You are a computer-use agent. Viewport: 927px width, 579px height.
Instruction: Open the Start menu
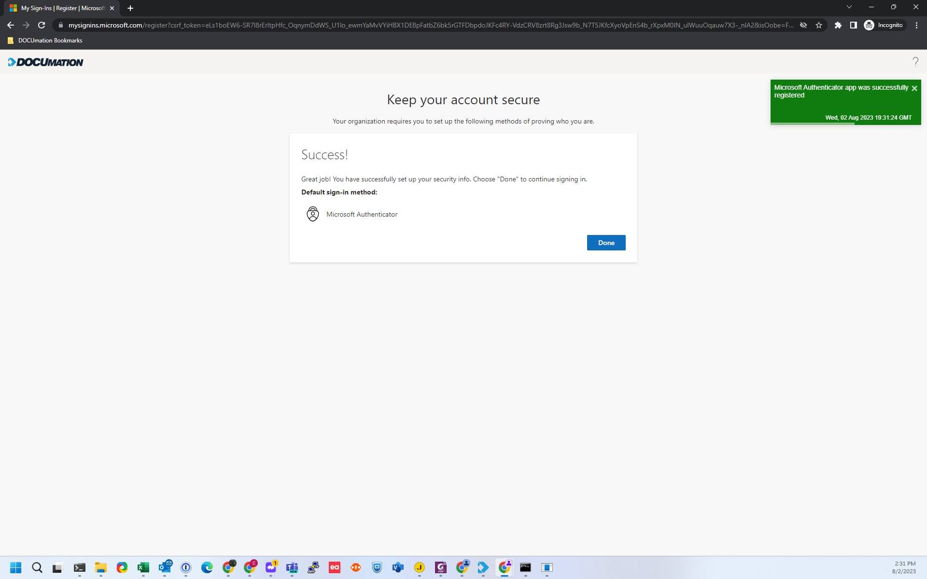[15, 567]
